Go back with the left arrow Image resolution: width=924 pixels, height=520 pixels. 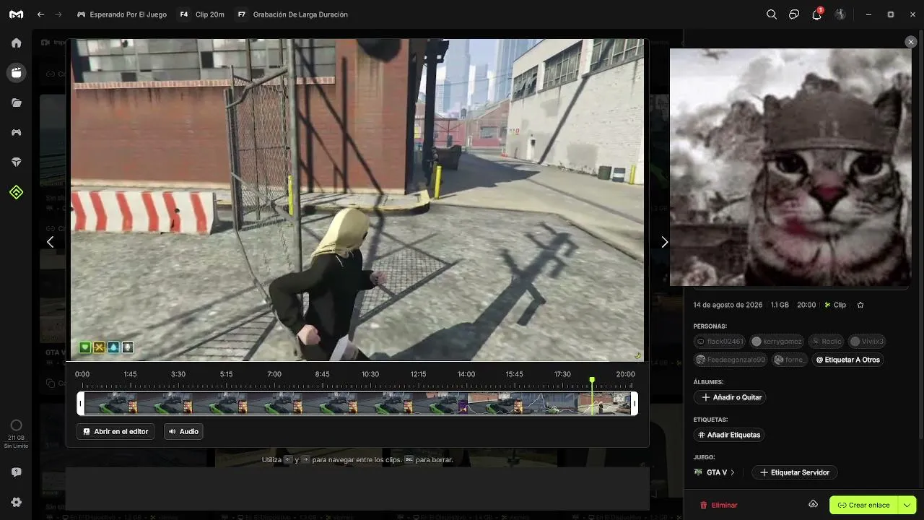pos(41,14)
